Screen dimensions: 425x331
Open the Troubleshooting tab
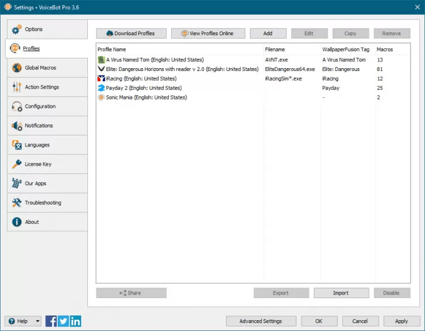[x=47, y=203]
